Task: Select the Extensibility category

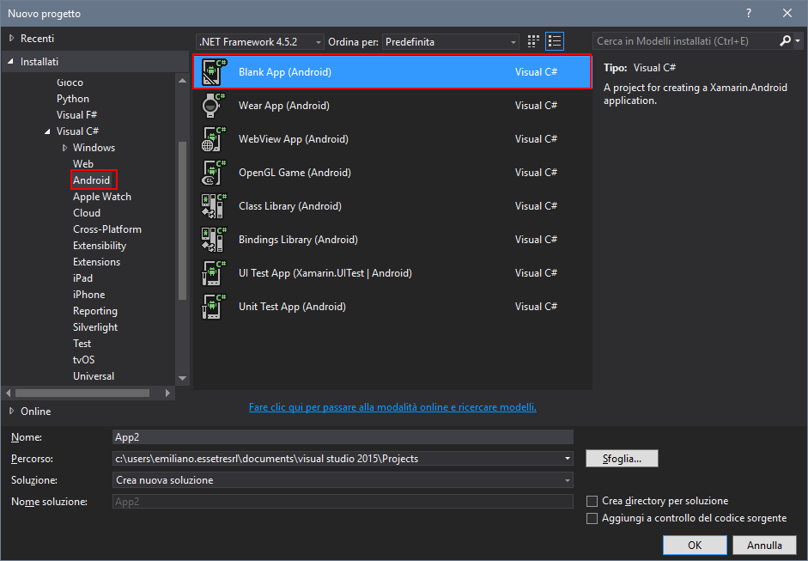Action: pyautogui.click(x=100, y=246)
